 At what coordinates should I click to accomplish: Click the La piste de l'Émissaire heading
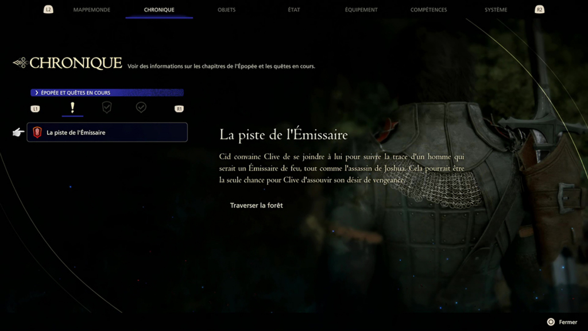coord(284,134)
